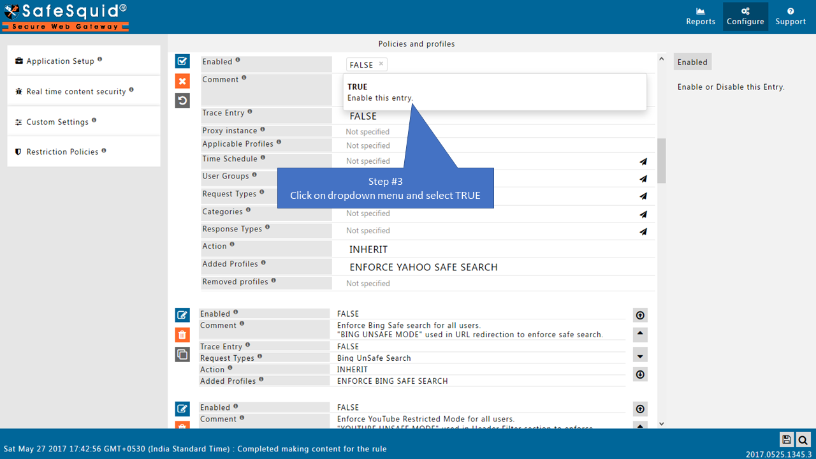This screenshot has width=816, height=459.
Task: Edit the YouTube Restricted Mode entry
Action: coord(182,409)
